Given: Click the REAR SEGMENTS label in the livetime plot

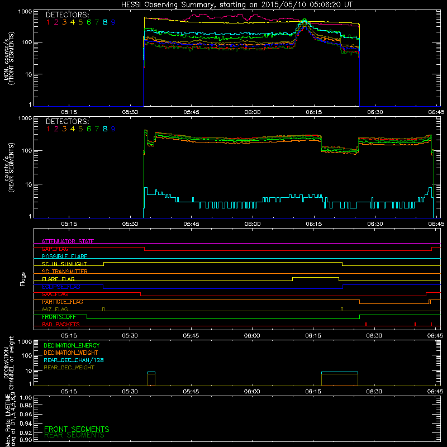Looking at the screenshot, I should point(74,435).
